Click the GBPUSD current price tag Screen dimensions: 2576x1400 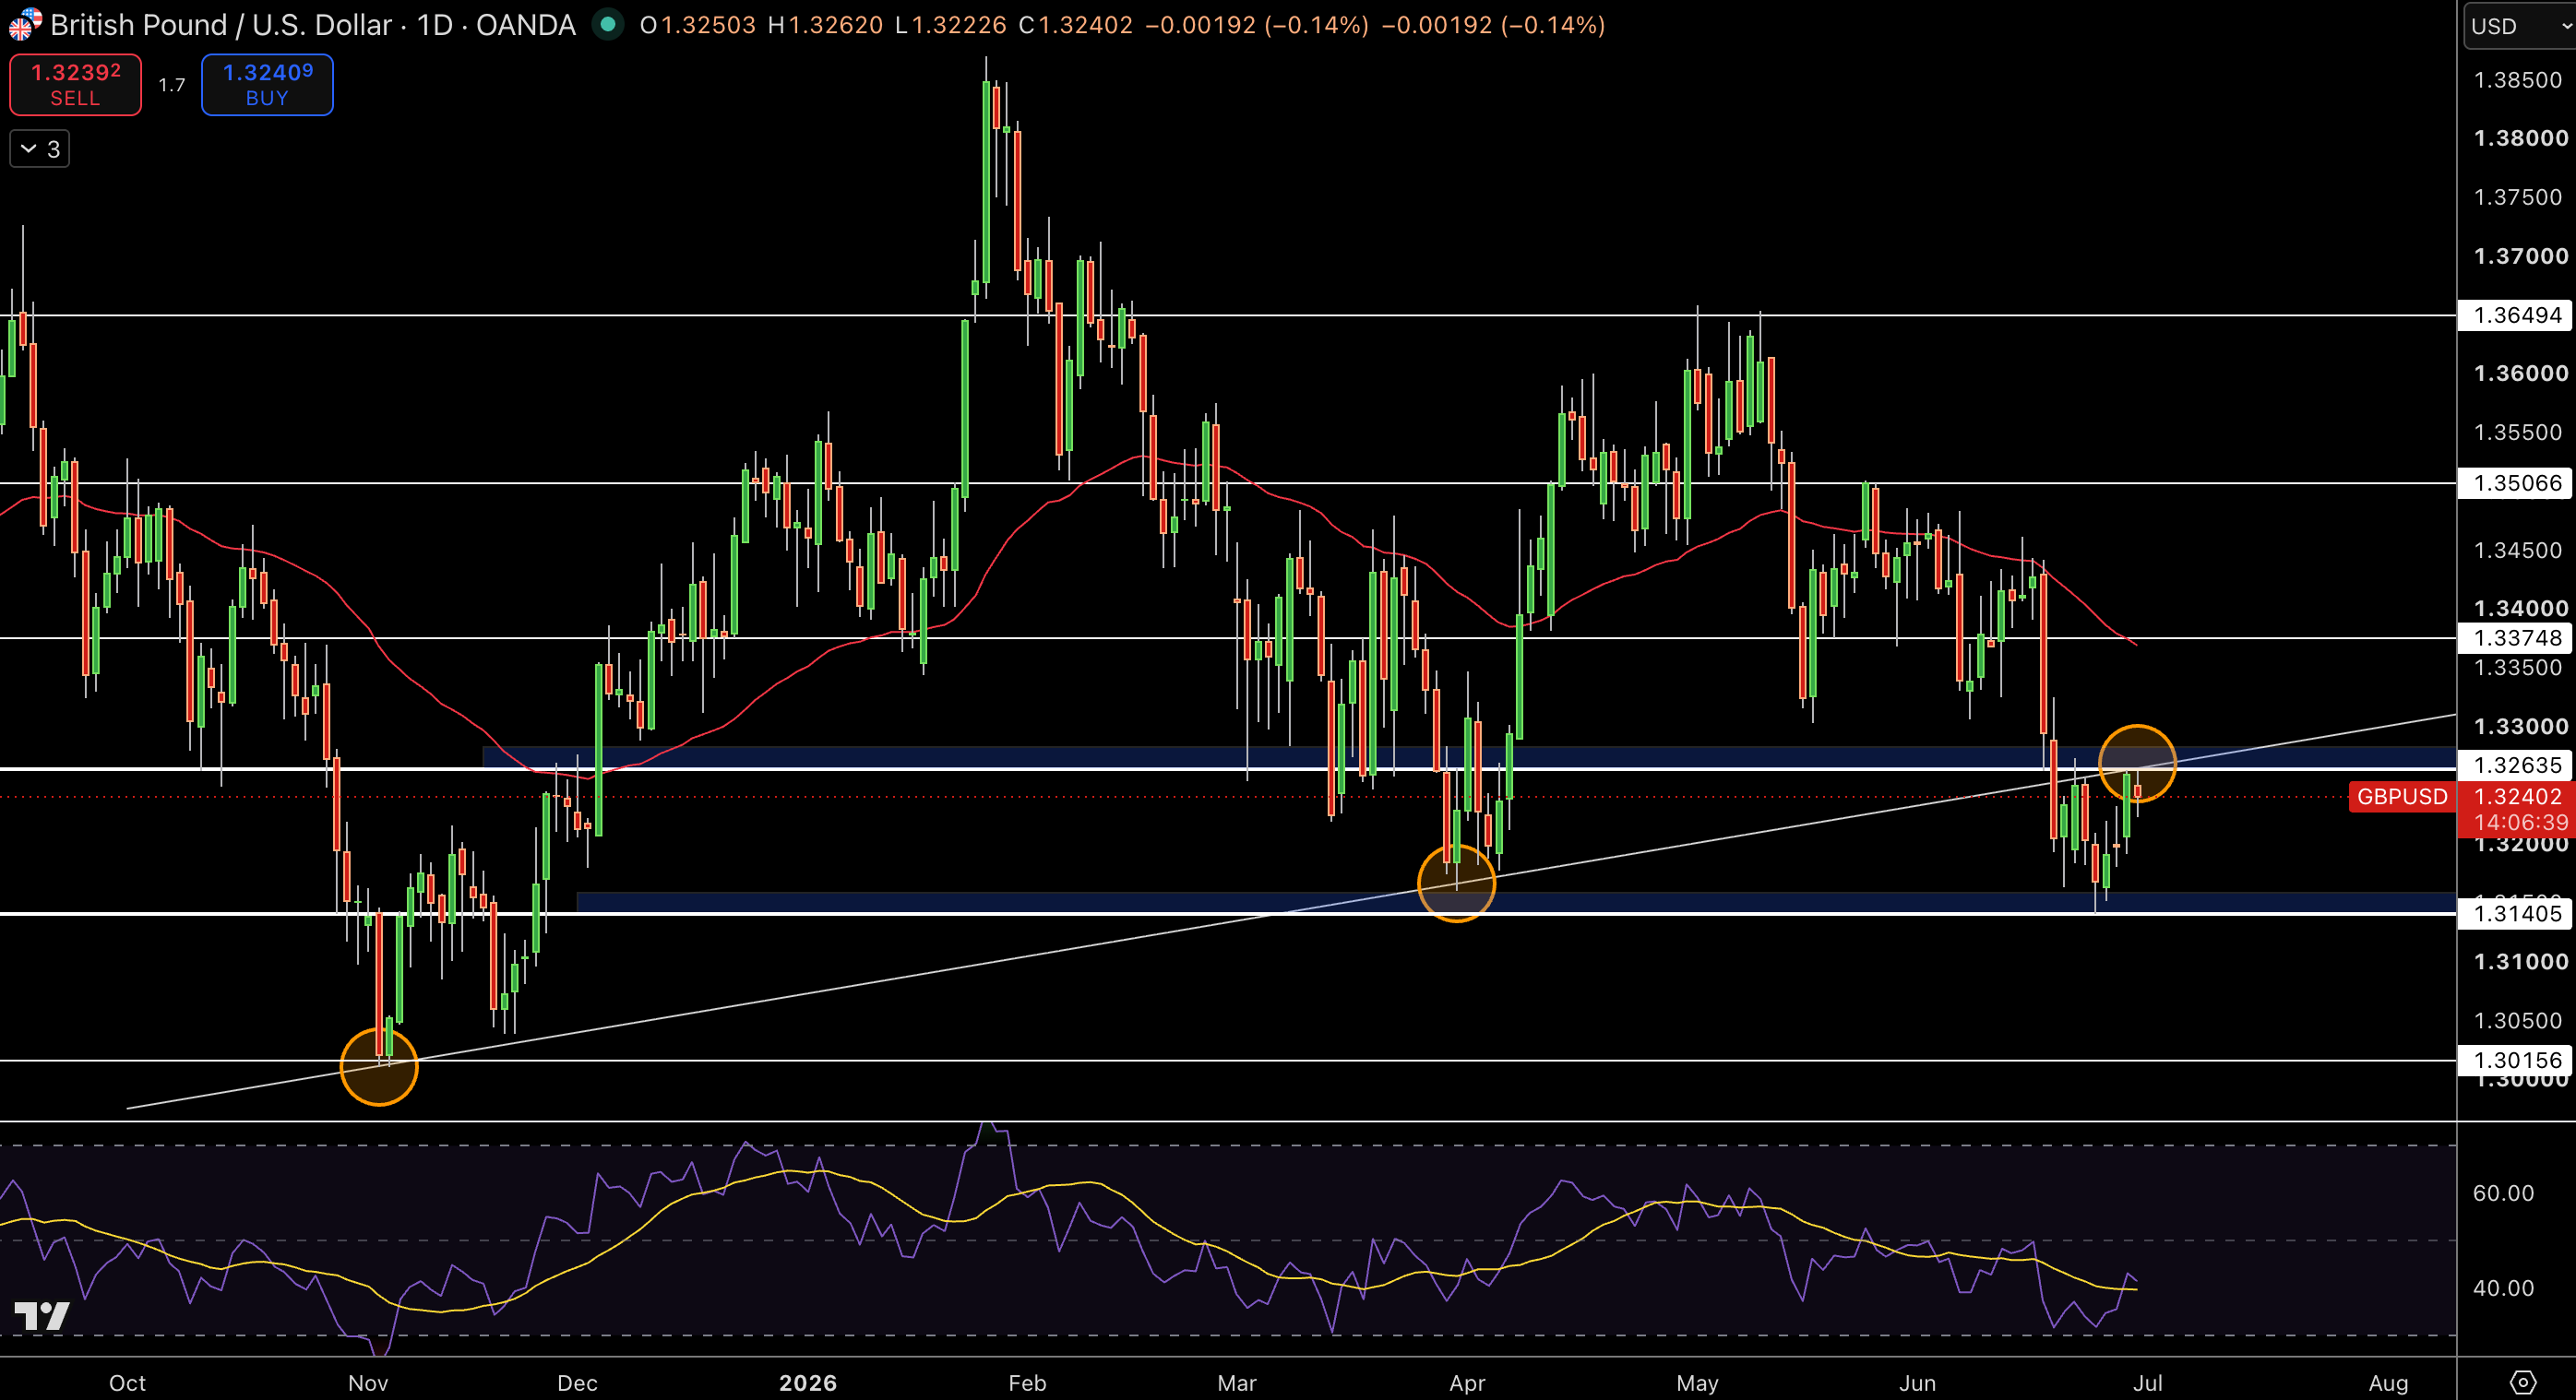[x=2402, y=798]
